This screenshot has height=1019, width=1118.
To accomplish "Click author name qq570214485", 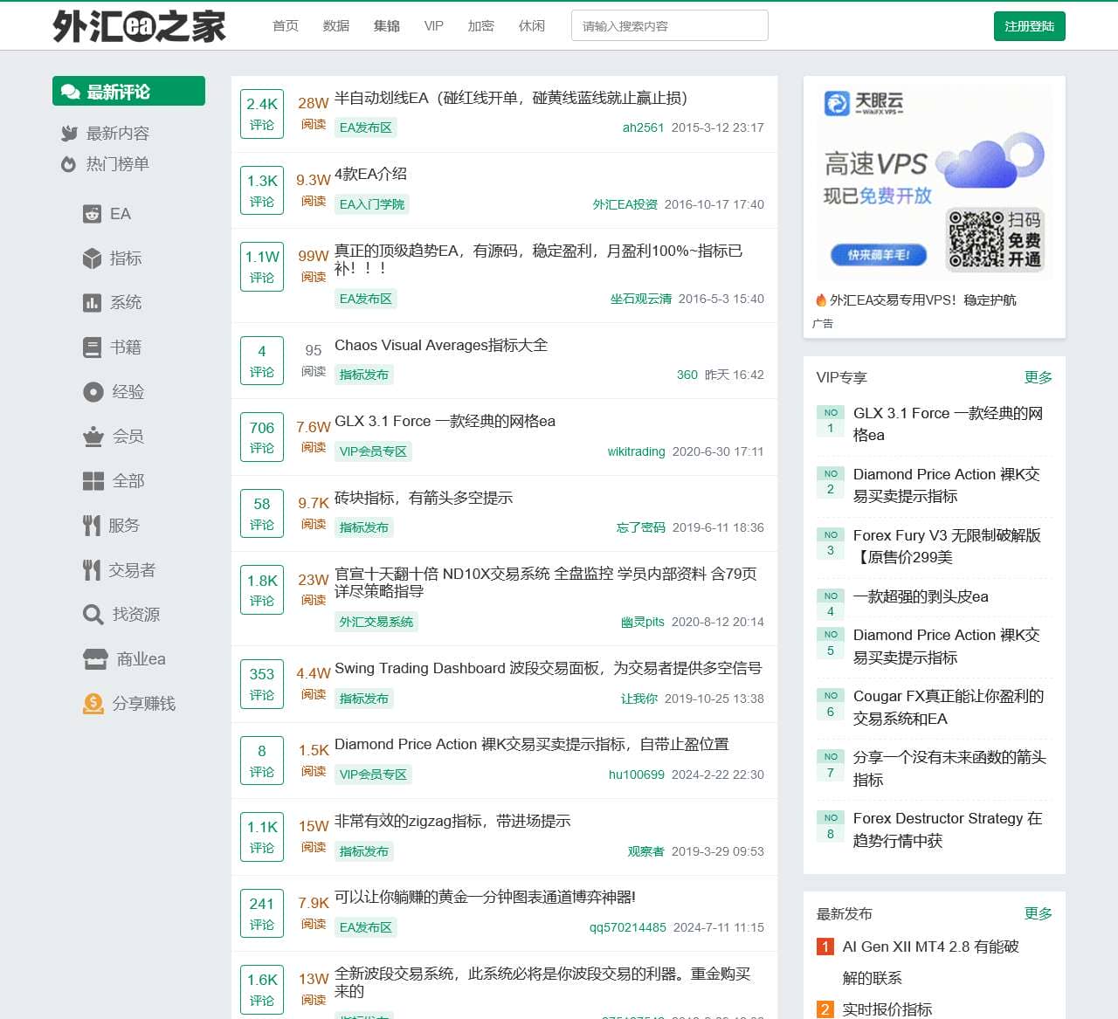I will click(x=628, y=927).
